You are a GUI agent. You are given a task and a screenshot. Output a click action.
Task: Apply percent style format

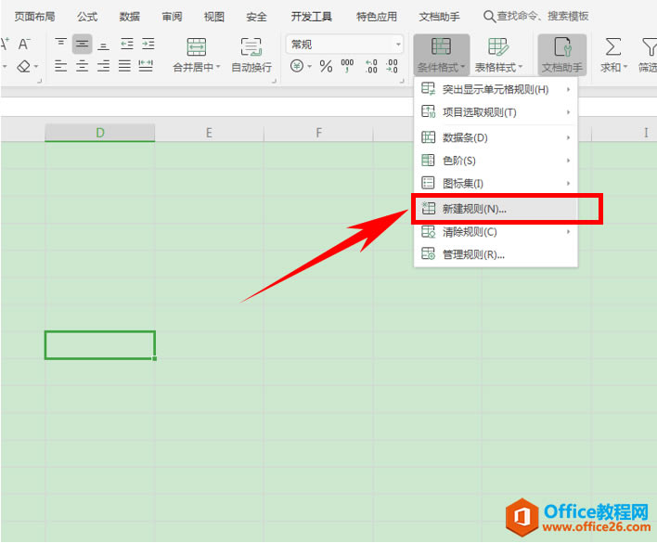[x=326, y=66]
